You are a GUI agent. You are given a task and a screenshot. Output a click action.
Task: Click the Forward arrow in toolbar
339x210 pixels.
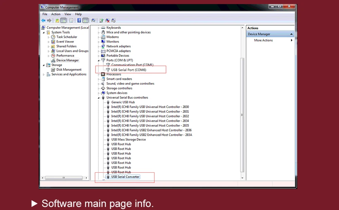click(49, 21)
